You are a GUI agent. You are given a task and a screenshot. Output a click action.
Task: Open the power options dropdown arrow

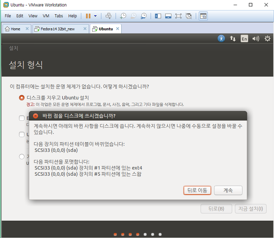96,16
